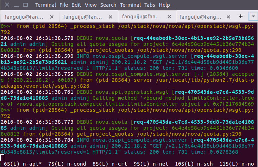Open the second Terminal menu after Search

pyautogui.click(x=130, y=5)
